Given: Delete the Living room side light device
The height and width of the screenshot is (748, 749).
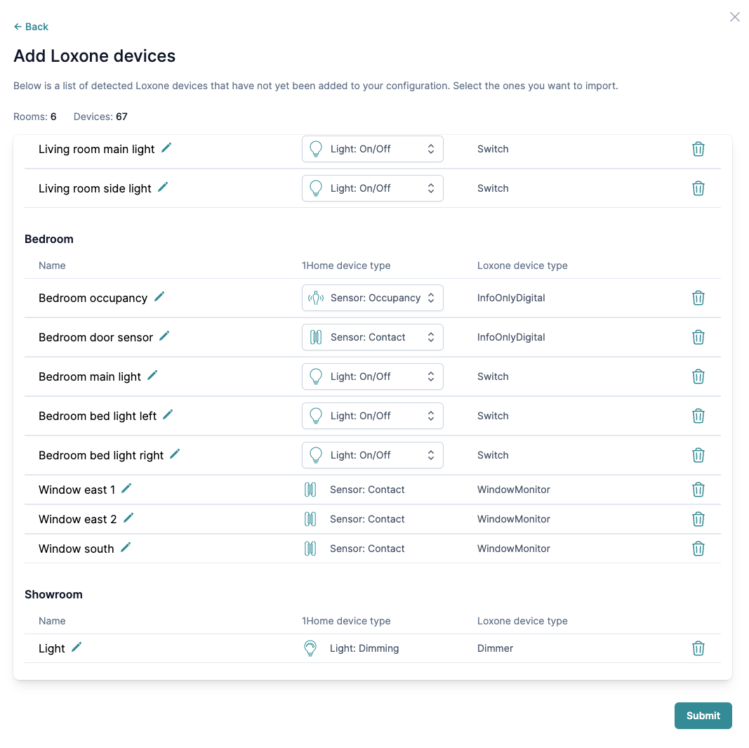Looking at the screenshot, I should [x=698, y=188].
